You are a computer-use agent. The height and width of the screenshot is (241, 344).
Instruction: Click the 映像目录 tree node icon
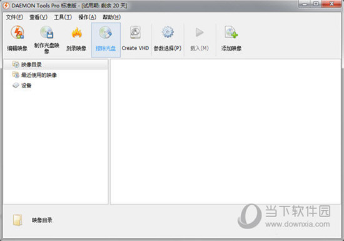click(16, 64)
